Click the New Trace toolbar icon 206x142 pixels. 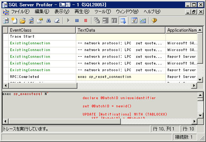pos(14,20)
